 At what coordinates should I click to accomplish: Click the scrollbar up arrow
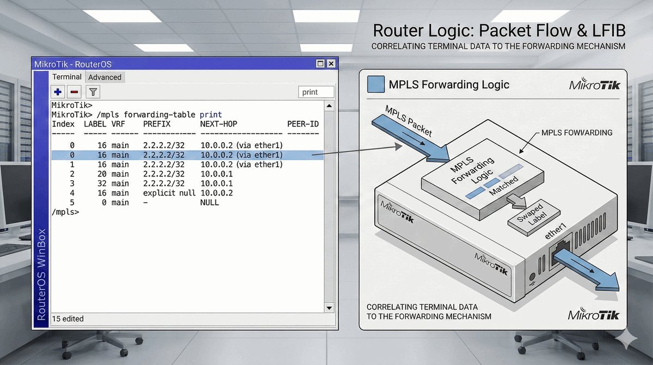pyautogui.click(x=328, y=105)
